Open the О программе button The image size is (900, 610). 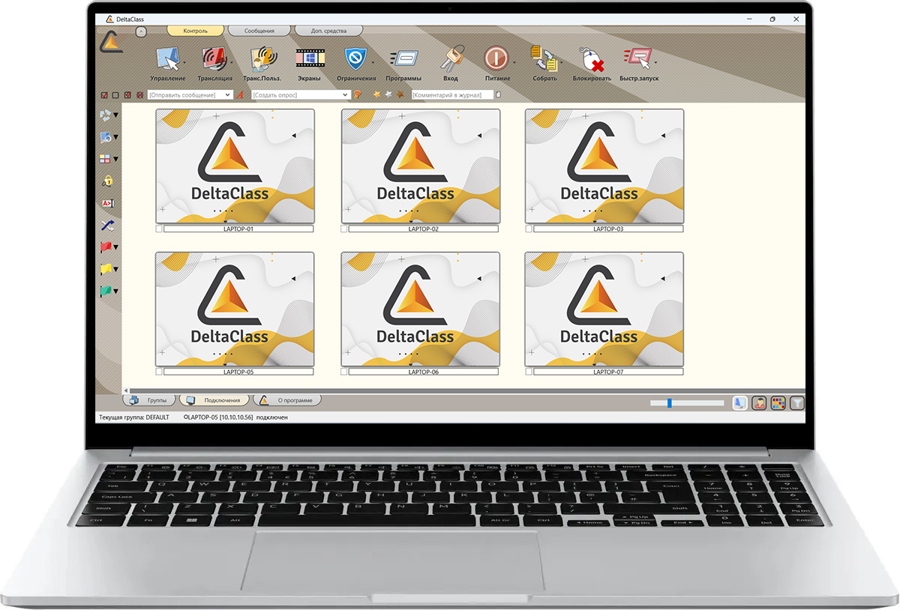pyautogui.click(x=288, y=401)
